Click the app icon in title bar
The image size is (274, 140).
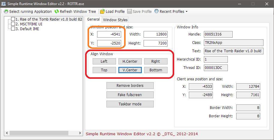4,4
